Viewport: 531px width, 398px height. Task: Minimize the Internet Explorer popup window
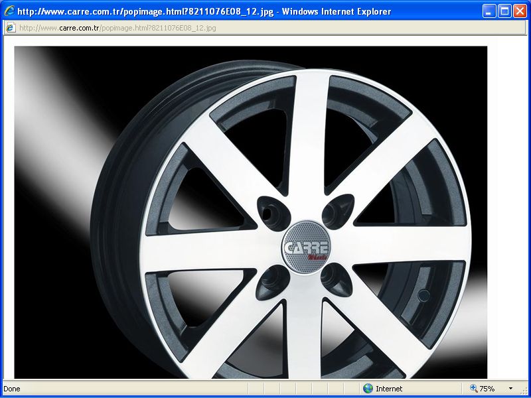[489, 11]
